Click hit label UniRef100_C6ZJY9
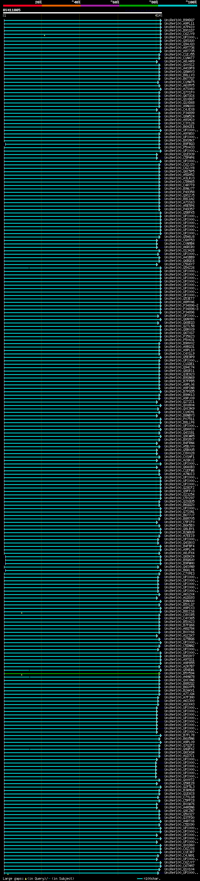The image size is (200, 881). 179,34
